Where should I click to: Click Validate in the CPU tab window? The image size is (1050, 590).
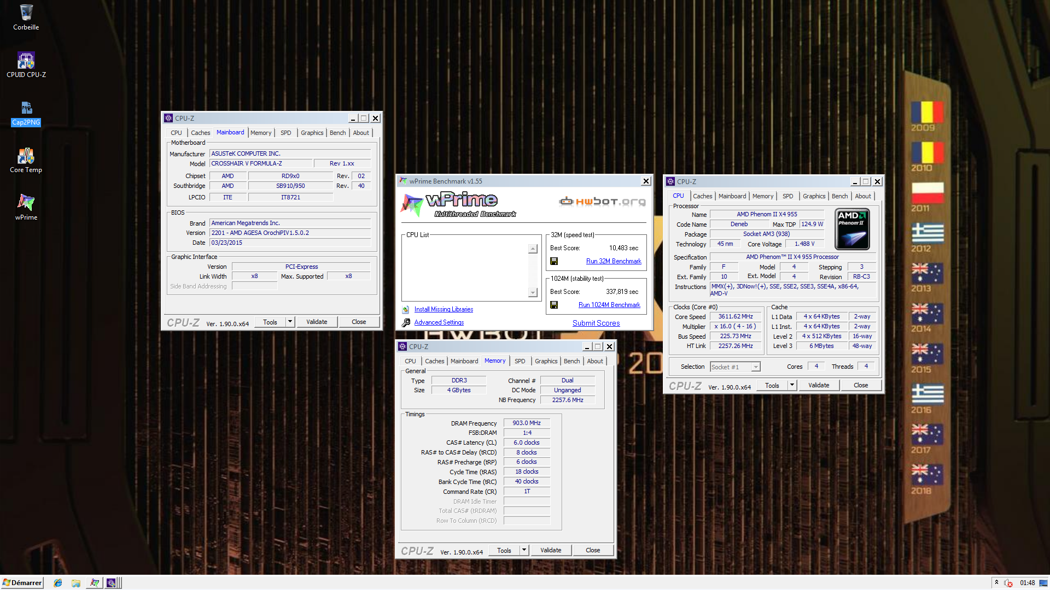point(819,385)
